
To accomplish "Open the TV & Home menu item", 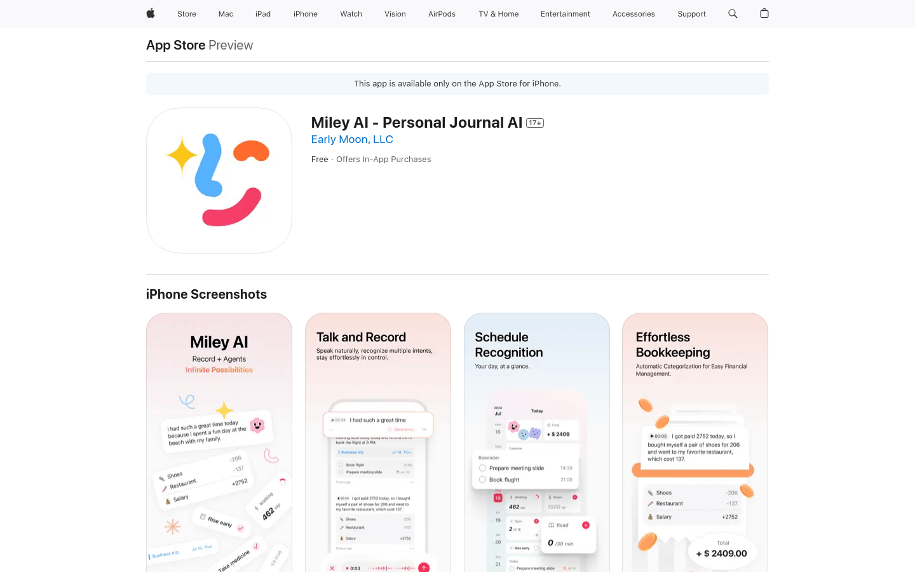I will 499,14.
